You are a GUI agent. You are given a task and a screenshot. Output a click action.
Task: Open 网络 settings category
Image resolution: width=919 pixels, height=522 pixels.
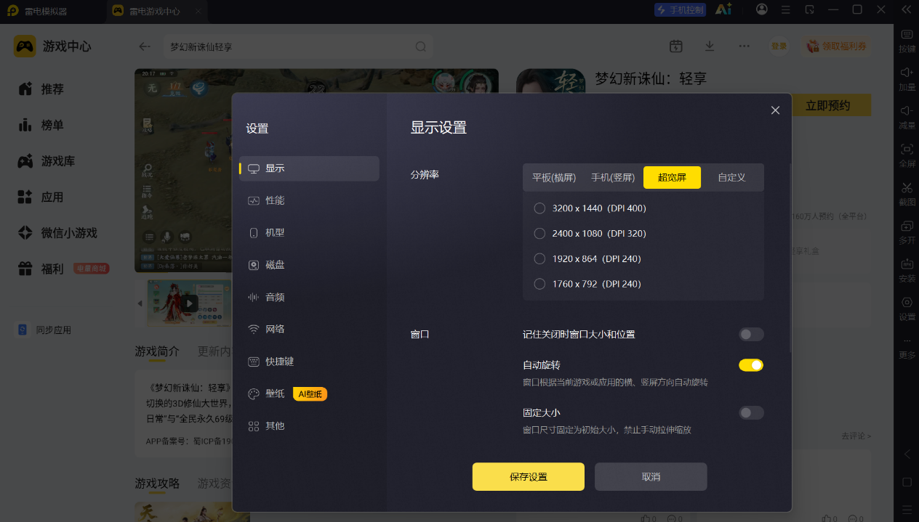click(309, 329)
